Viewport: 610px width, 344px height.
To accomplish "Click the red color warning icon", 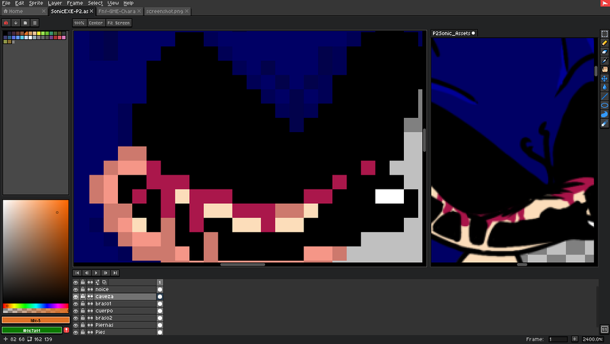I will tap(66, 330).
